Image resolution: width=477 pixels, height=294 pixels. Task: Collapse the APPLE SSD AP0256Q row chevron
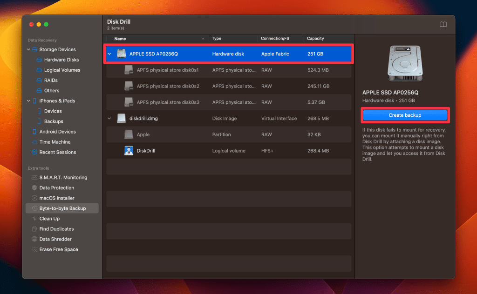point(109,54)
